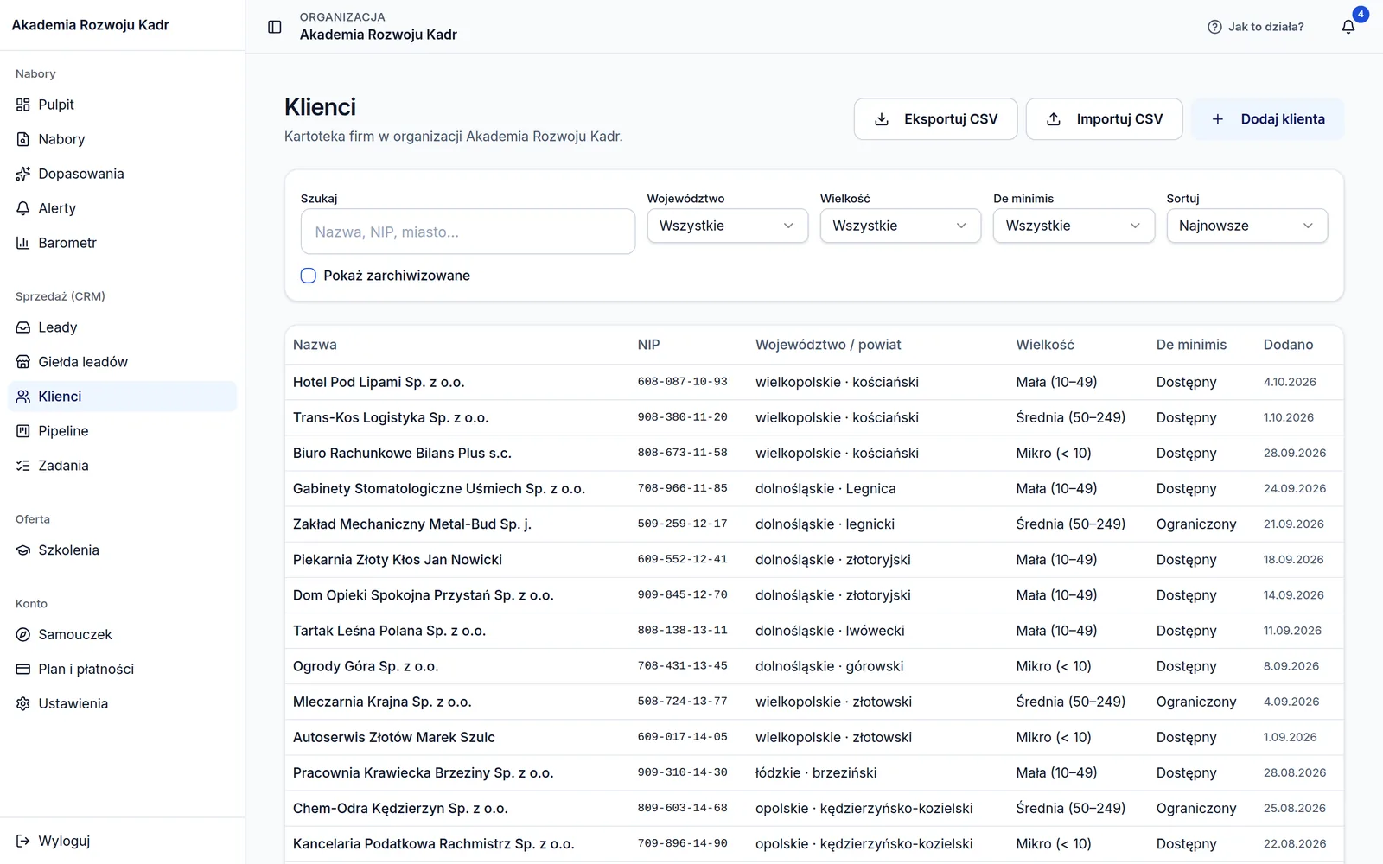Click the Wyloguj logout icon

23,841
